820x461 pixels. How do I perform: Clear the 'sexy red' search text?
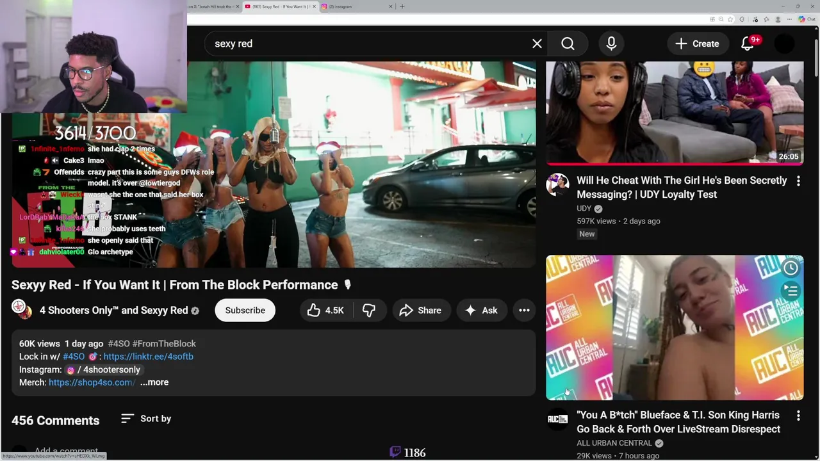(537, 44)
